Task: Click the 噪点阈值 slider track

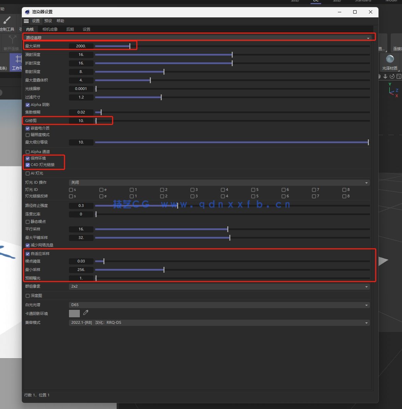Action: (x=232, y=261)
